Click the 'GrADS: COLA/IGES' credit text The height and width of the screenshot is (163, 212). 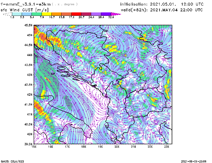(x=12, y=161)
